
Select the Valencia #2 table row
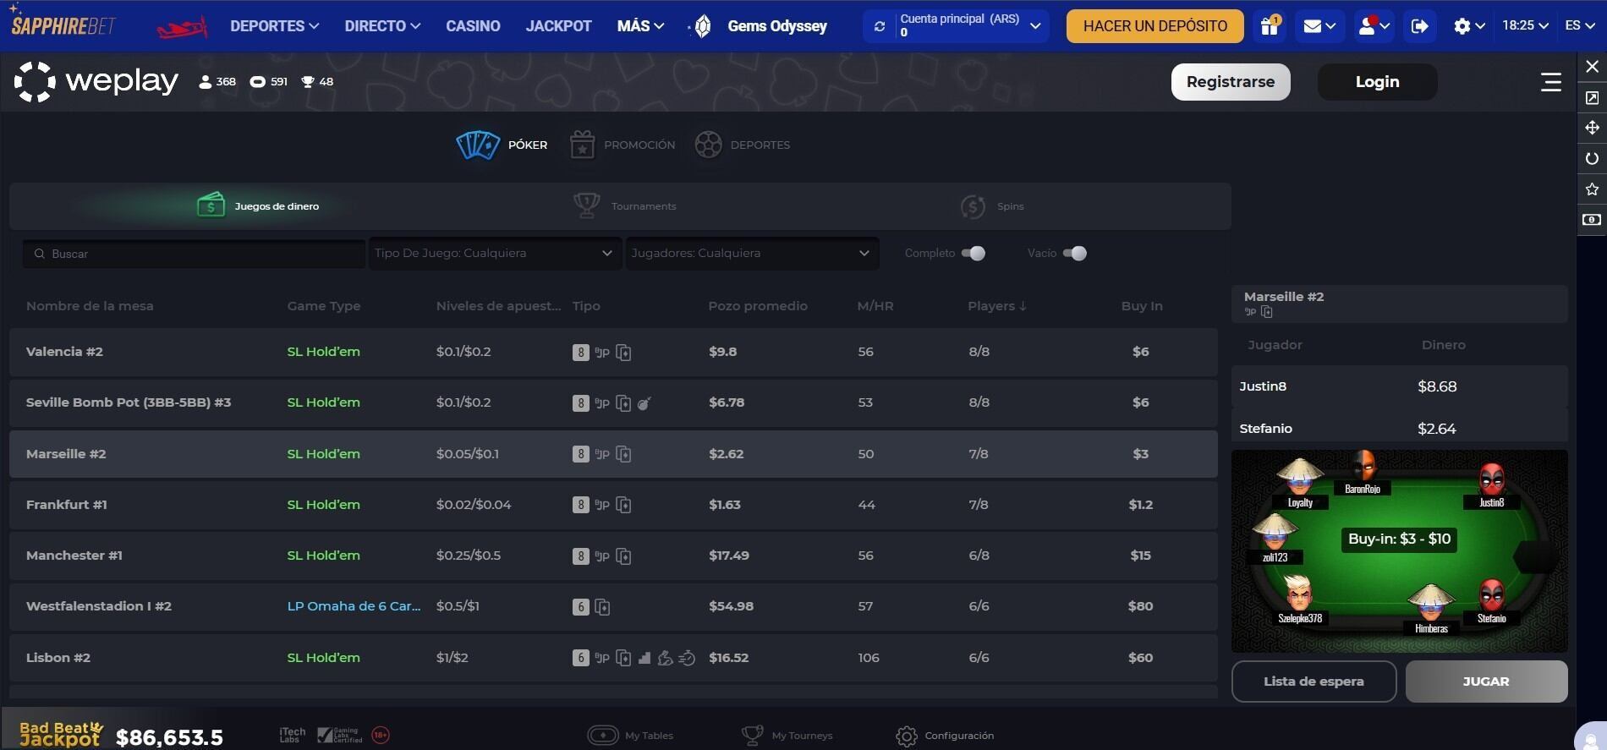613,352
